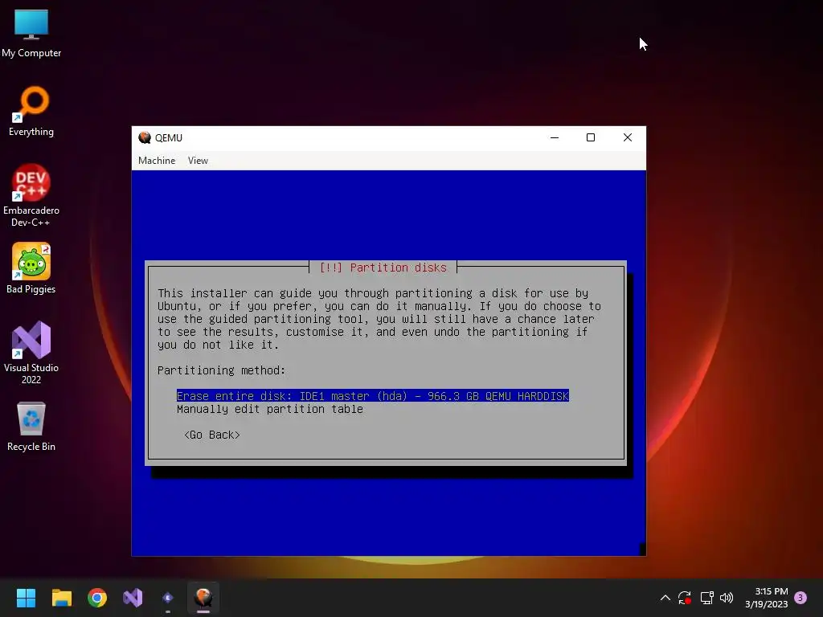Image resolution: width=823 pixels, height=617 pixels.
Task: Open the Windows Start menu
Action: pyautogui.click(x=26, y=598)
